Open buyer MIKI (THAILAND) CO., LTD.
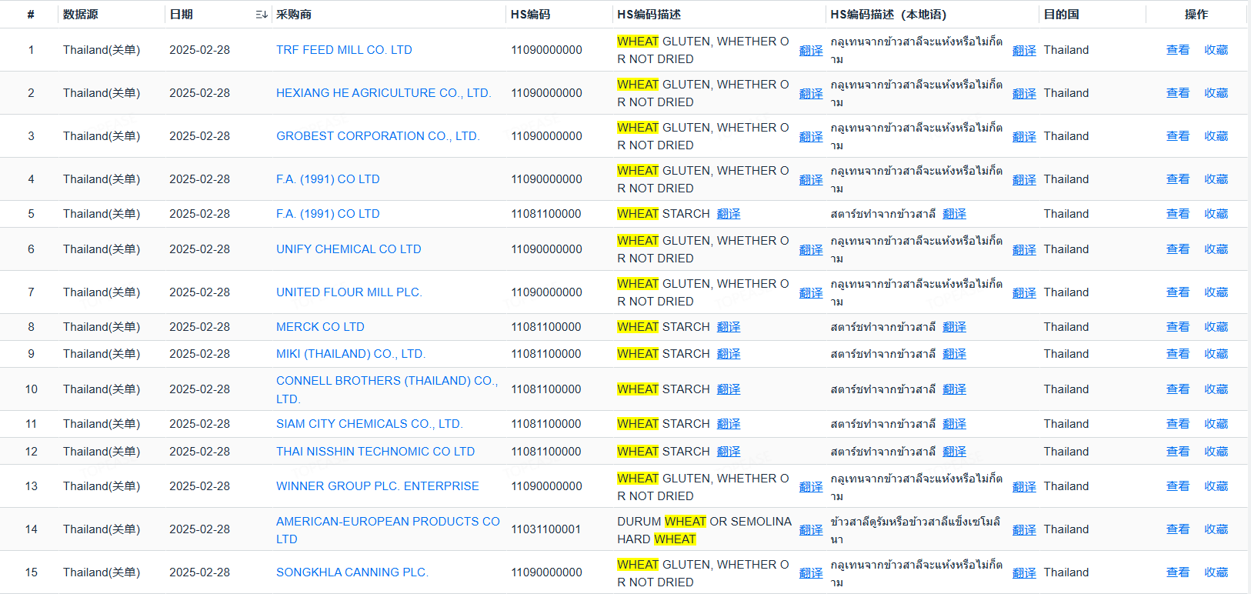Image resolution: width=1251 pixels, height=594 pixels. coord(351,354)
